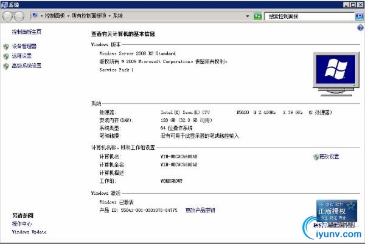This screenshot has width=365, height=244.
Task: Click the system window title bar icon
Action: [4, 5]
